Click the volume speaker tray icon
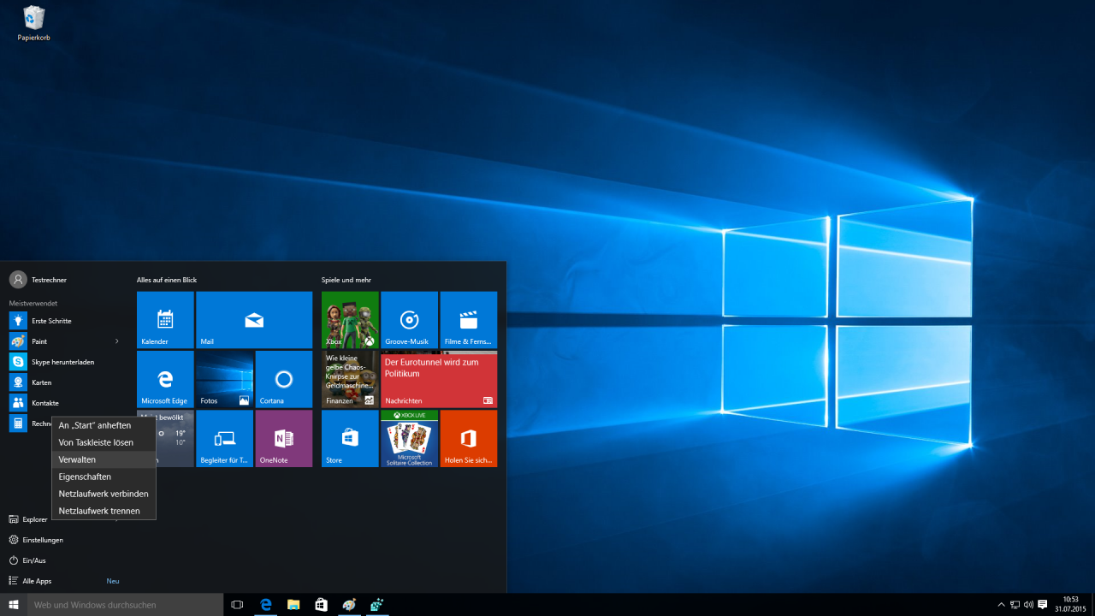Image resolution: width=1095 pixels, height=616 pixels. [x=1028, y=605]
